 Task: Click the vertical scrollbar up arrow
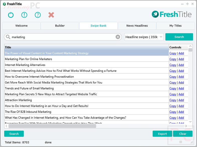pos(190,46)
